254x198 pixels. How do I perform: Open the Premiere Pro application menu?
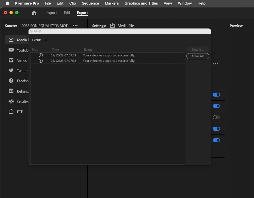(27, 3)
